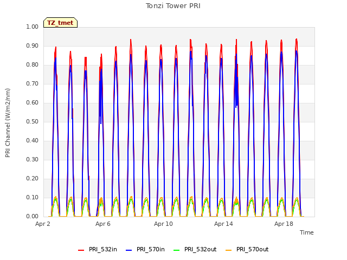The width and height of the screenshot is (347, 260).
Task: Click the 0.00 y-axis tick label
Action: [33, 217]
